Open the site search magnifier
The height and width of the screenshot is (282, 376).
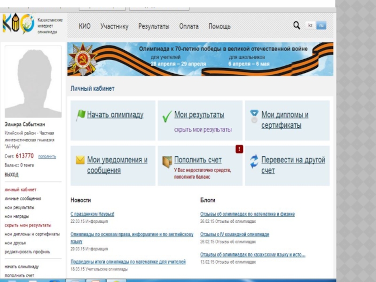pos(297,25)
